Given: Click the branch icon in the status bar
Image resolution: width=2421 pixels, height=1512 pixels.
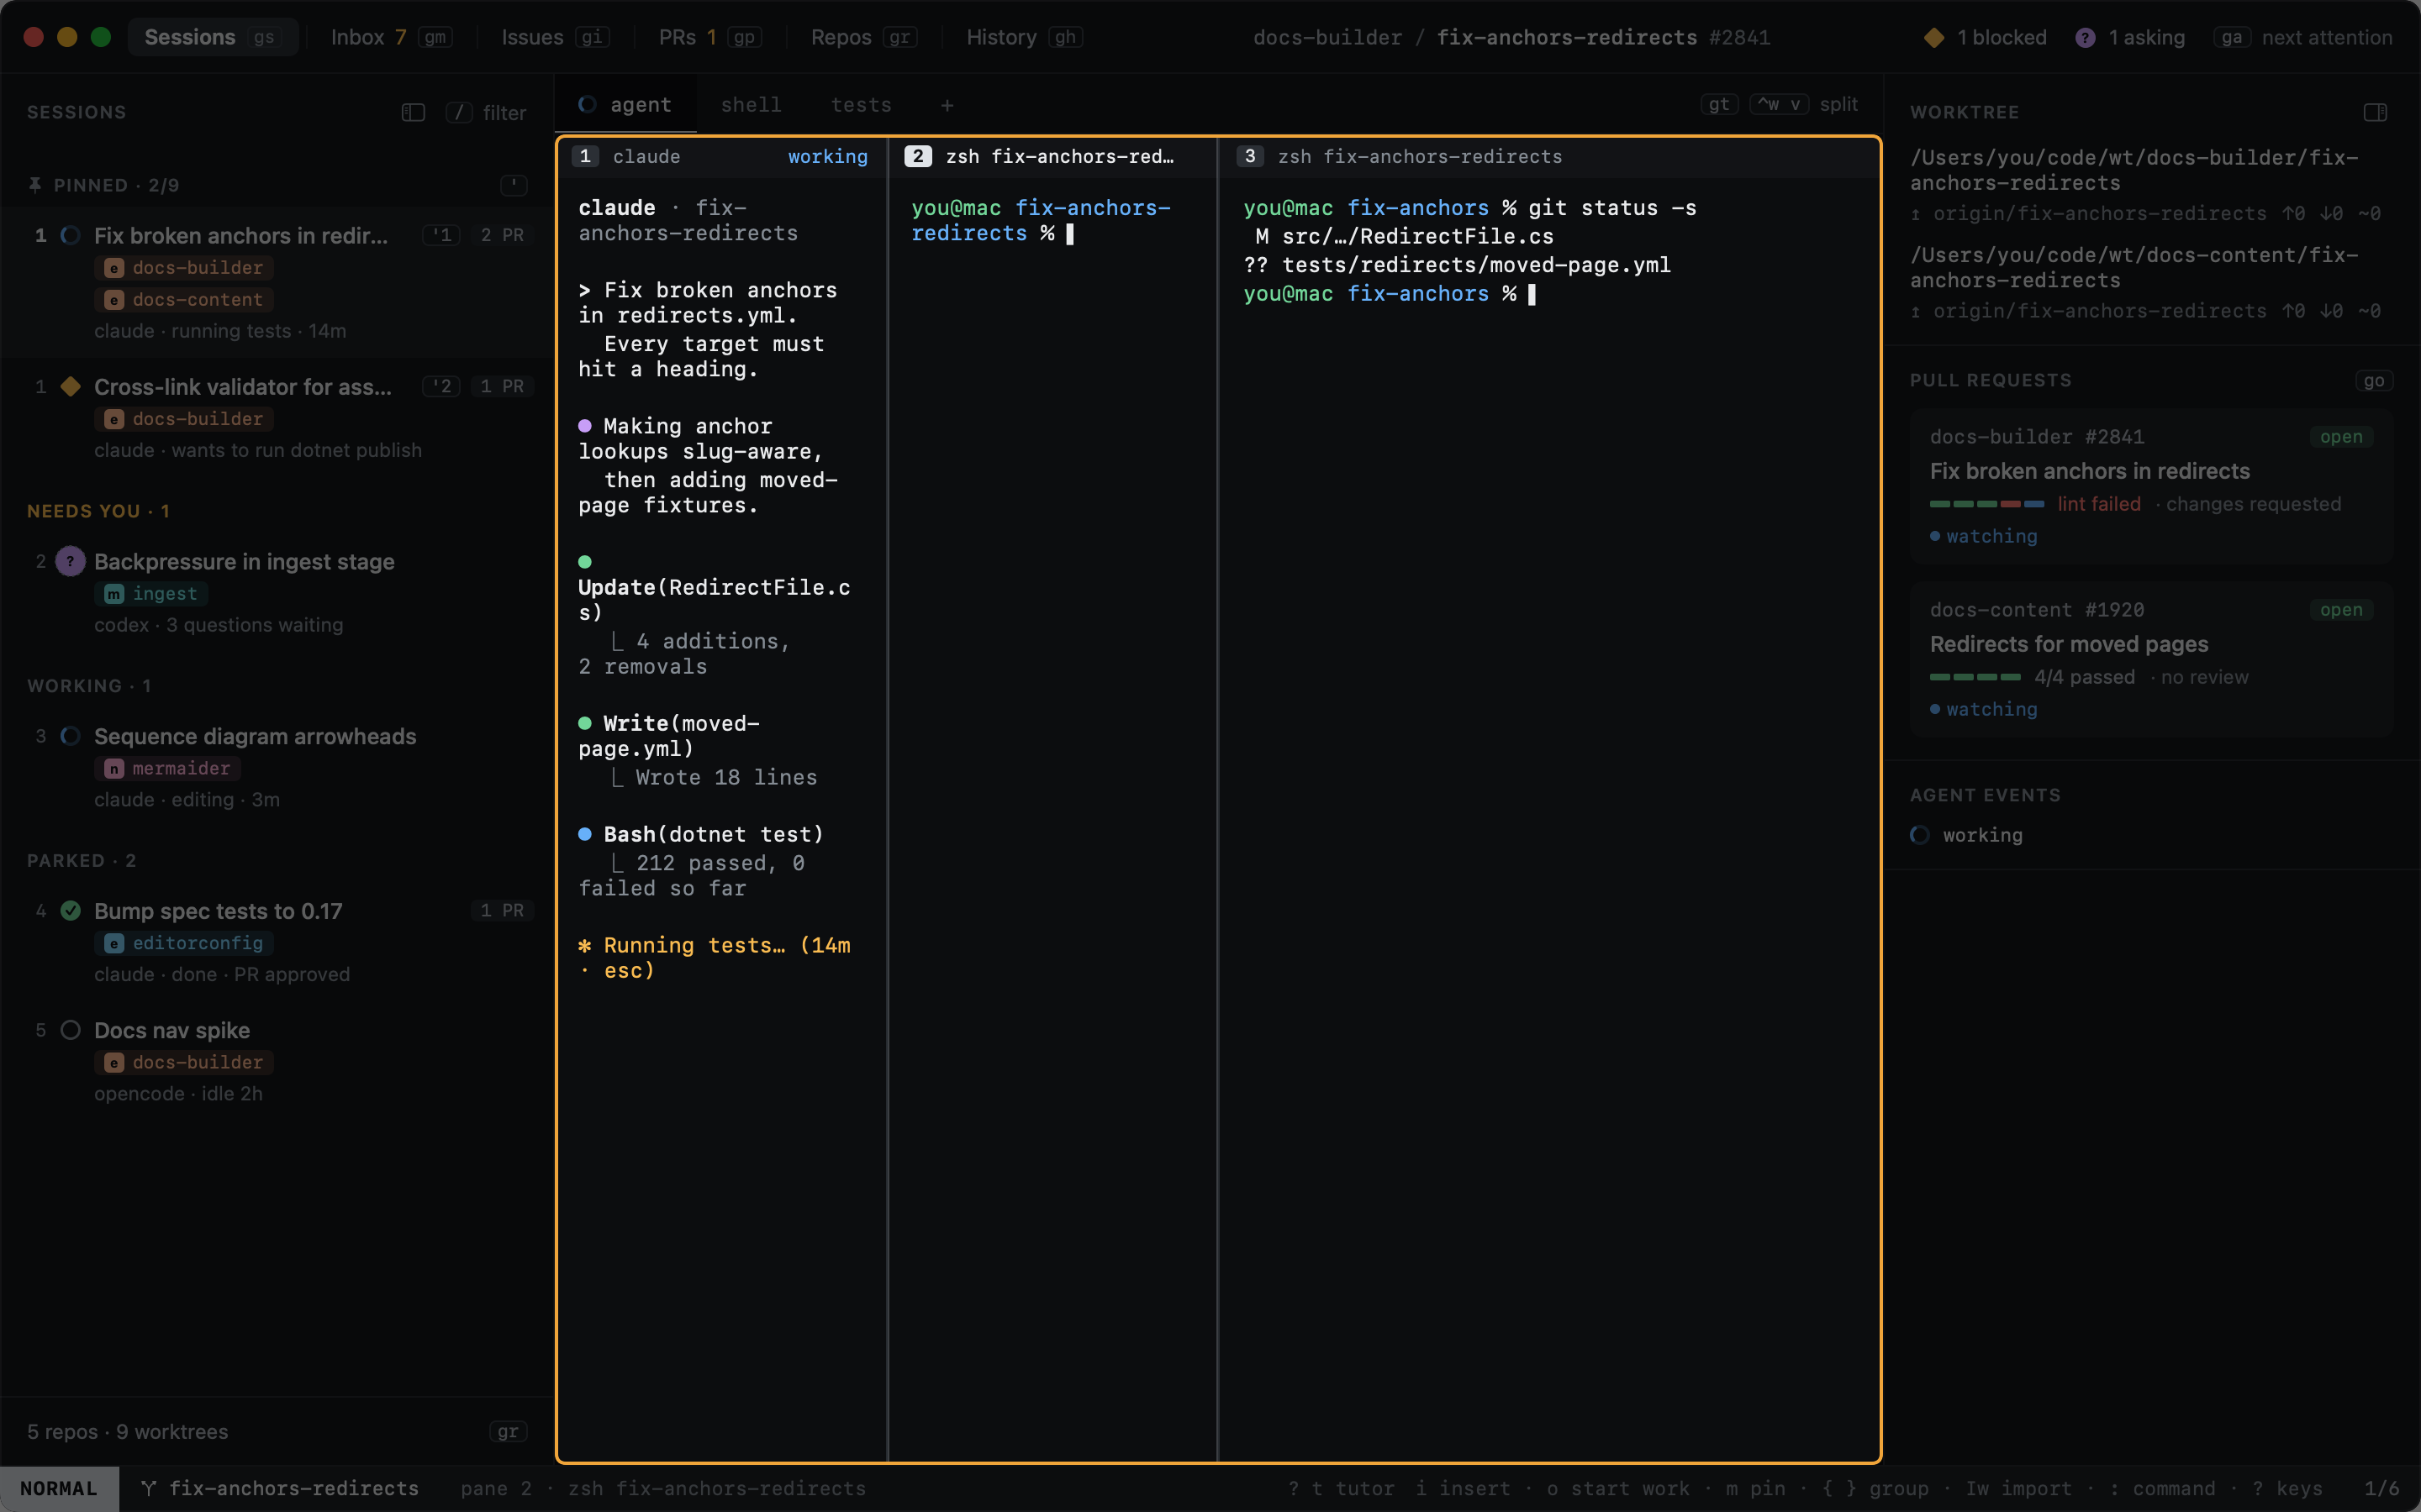Looking at the screenshot, I should [148, 1488].
